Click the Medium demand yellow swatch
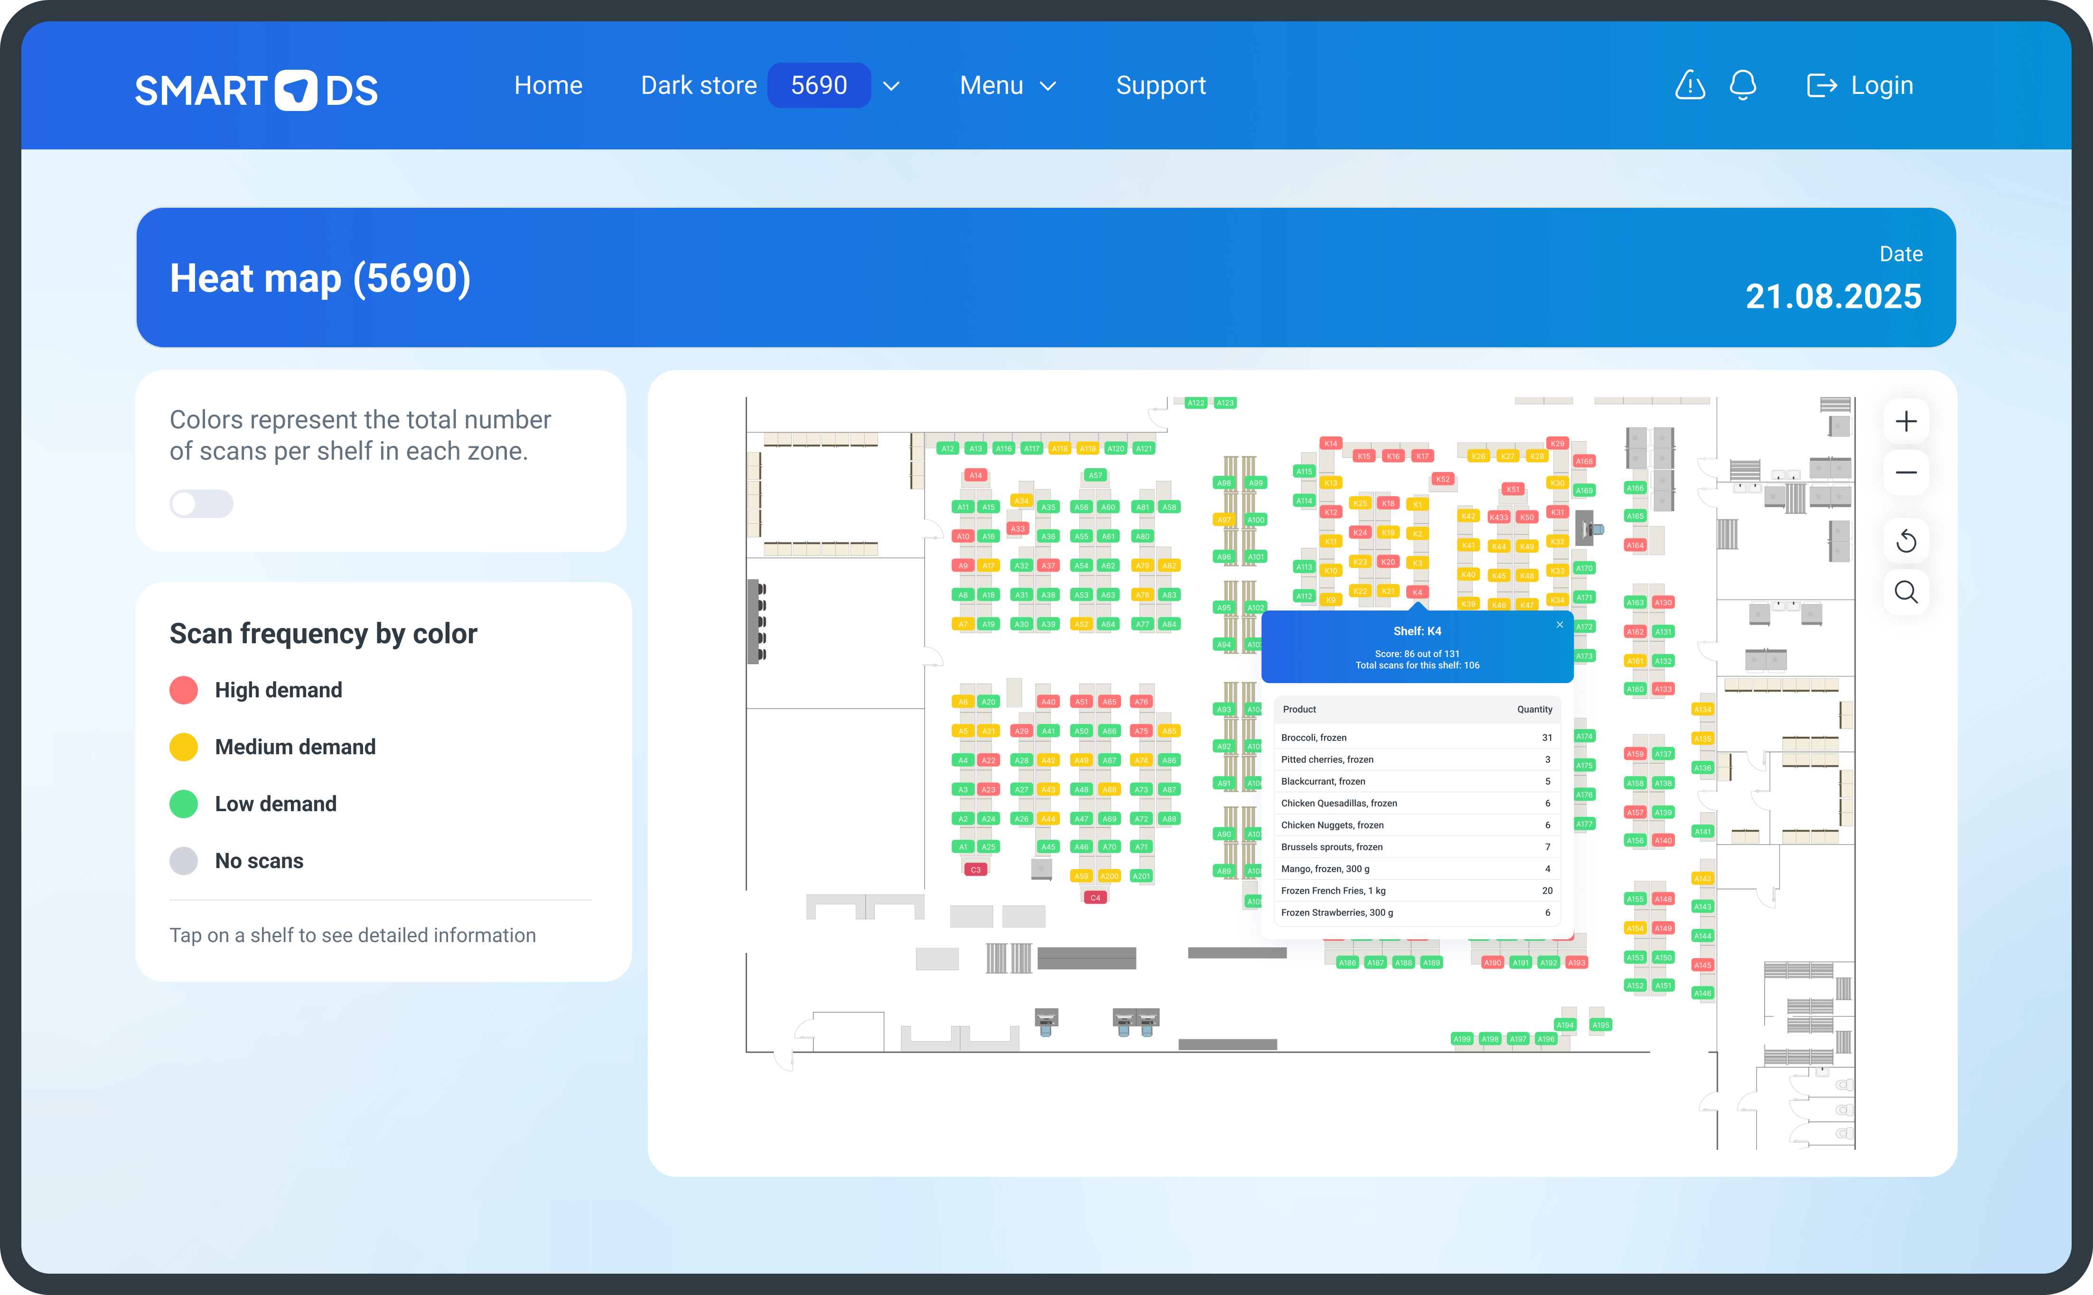This screenshot has height=1295, width=2093. (183, 747)
